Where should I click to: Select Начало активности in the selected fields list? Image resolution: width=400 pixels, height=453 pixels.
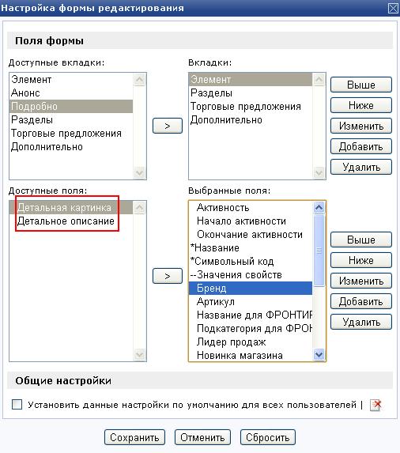(251, 221)
